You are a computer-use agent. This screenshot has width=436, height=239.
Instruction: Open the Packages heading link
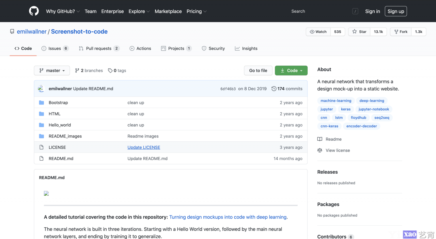point(328,204)
